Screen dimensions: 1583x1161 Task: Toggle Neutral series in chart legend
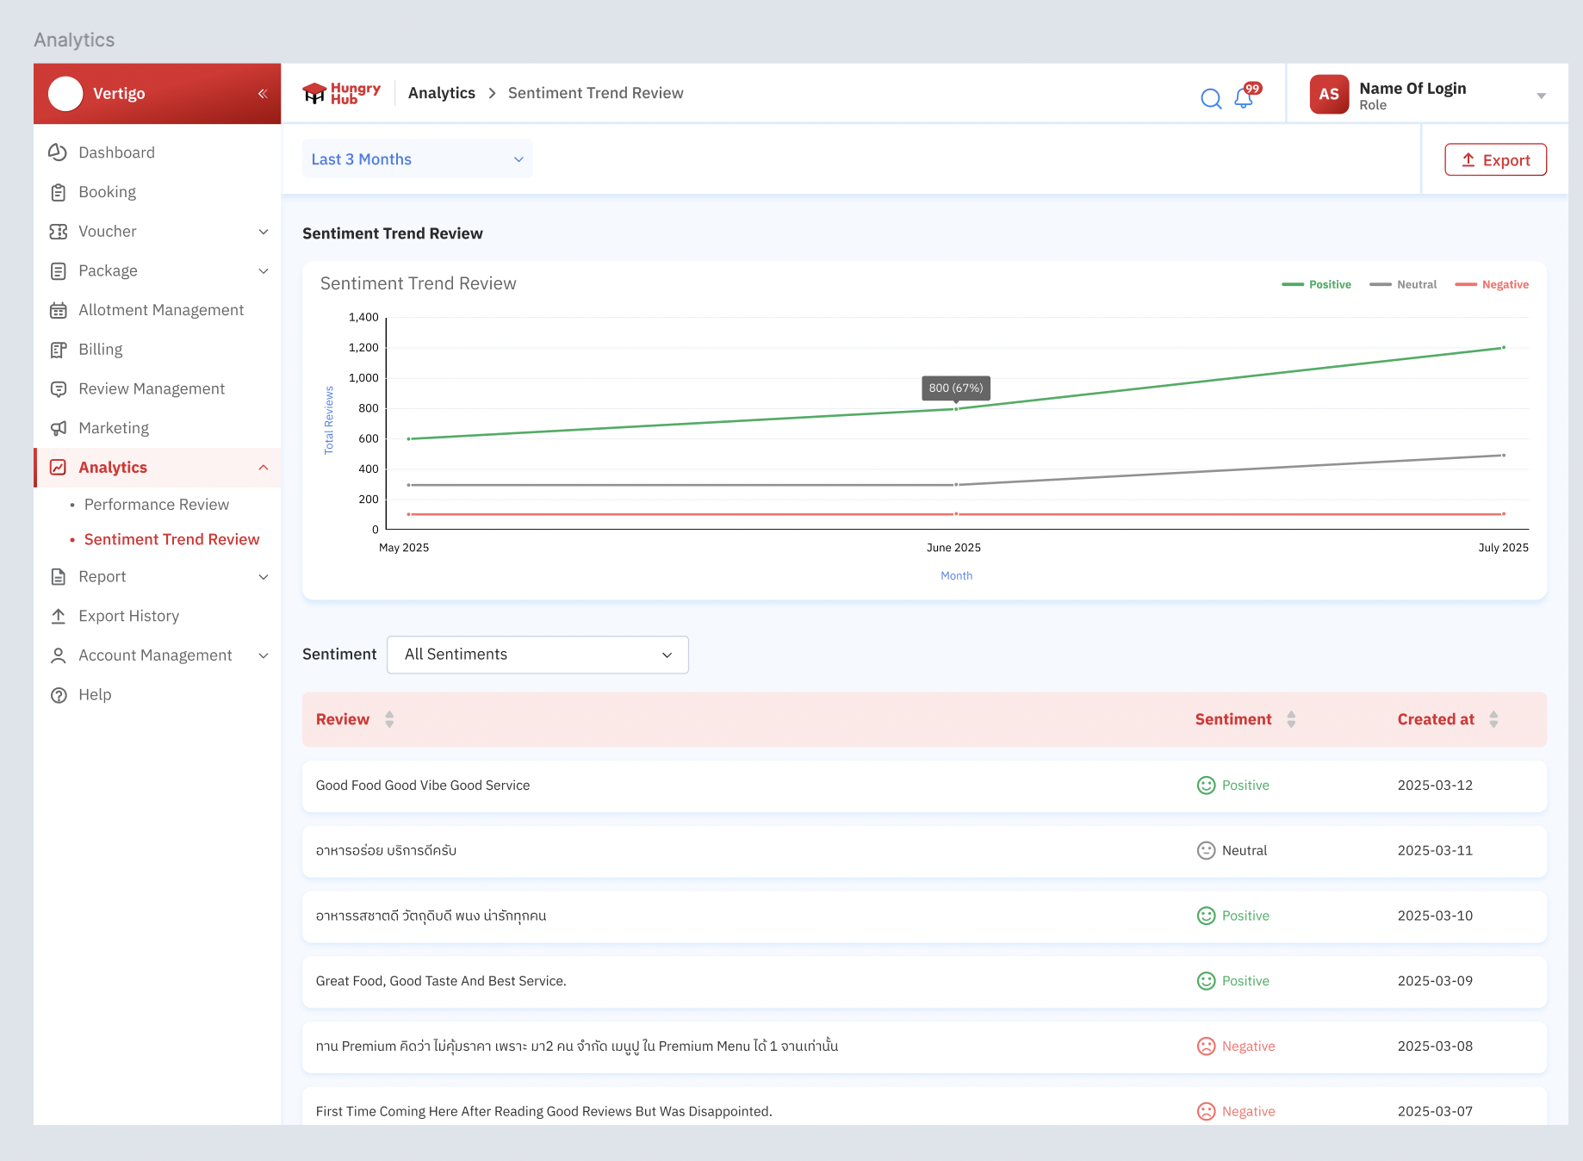click(1404, 284)
